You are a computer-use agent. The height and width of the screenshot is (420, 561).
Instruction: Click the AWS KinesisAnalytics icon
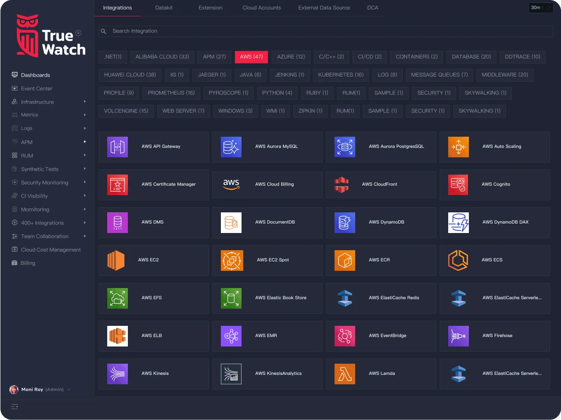(231, 374)
